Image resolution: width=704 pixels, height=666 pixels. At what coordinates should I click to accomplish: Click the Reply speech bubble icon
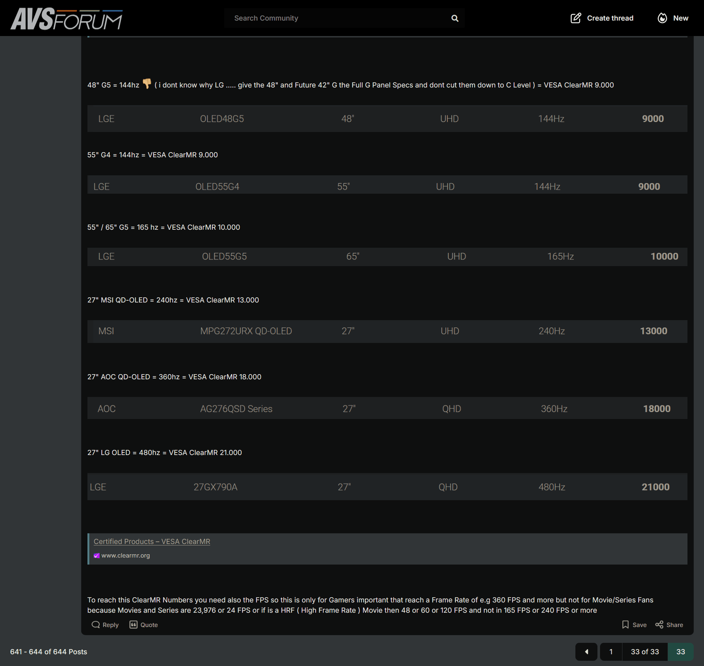click(x=96, y=625)
